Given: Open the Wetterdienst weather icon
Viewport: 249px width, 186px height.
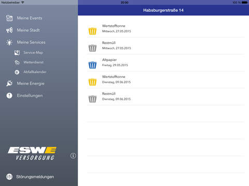Looking at the screenshot, I should pyautogui.click(x=17, y=63).
